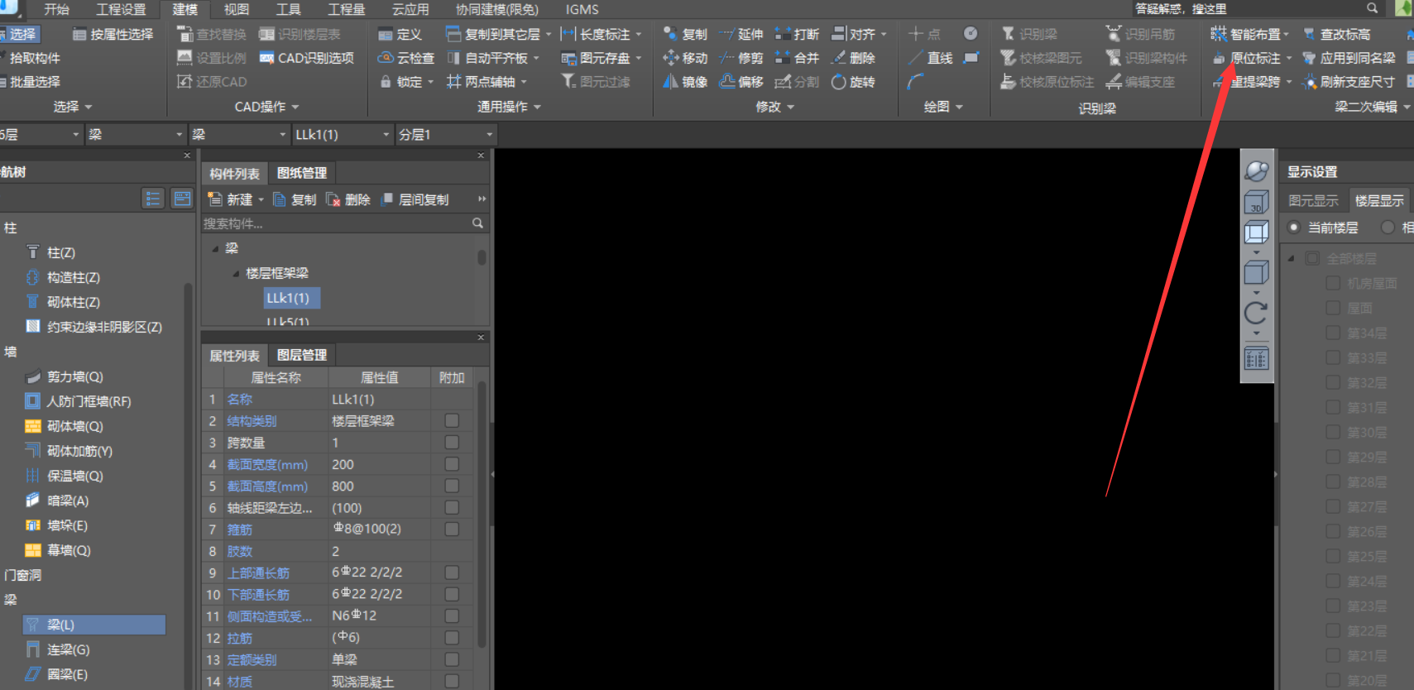Click the 刷新支座尺寸 tool
The height and width of the screenshot is (690, 1414).
pos(1348,82)
